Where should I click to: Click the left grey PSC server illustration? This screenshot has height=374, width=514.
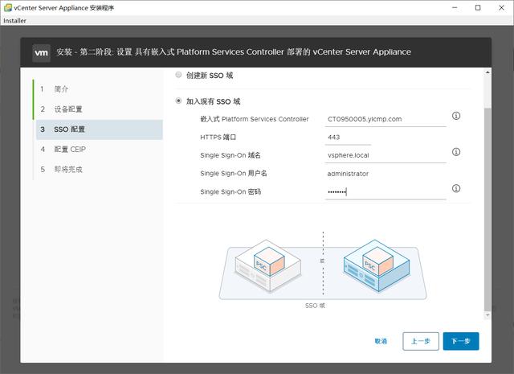click(267, 266)
